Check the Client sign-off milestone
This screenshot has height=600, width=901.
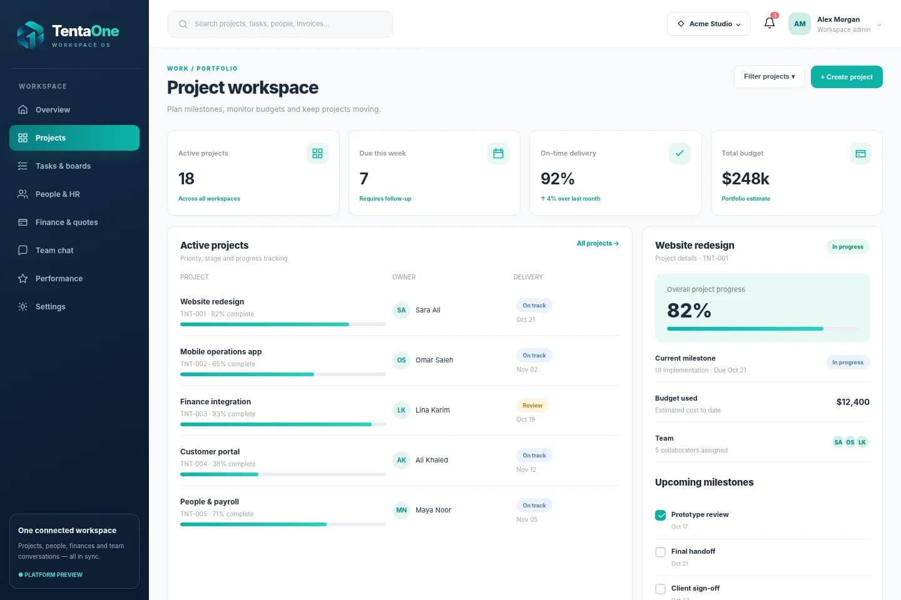[x=660, y=589]
